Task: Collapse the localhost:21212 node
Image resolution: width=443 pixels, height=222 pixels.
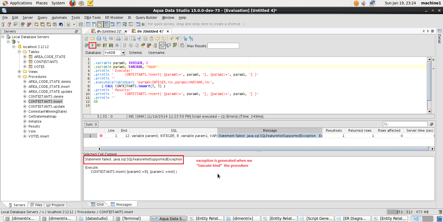Action: coord(14,47)
